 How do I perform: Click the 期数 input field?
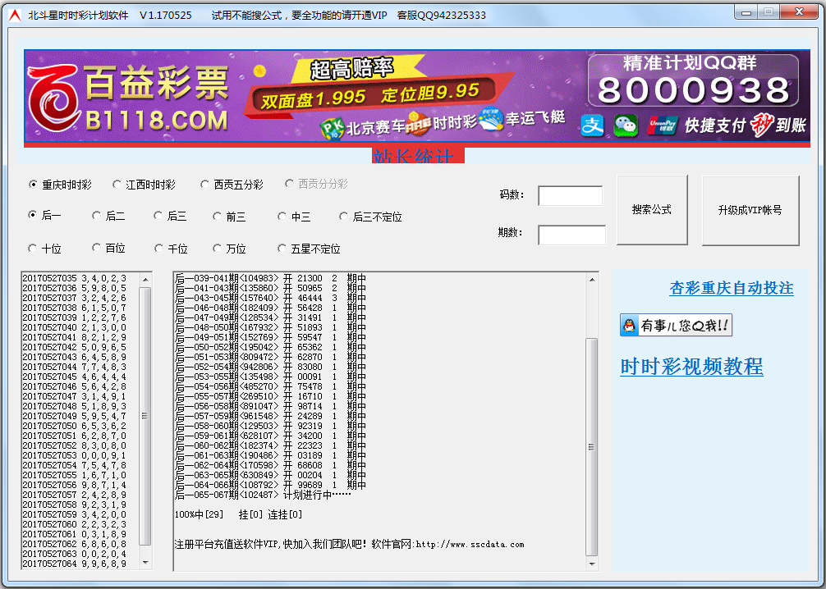571,235
